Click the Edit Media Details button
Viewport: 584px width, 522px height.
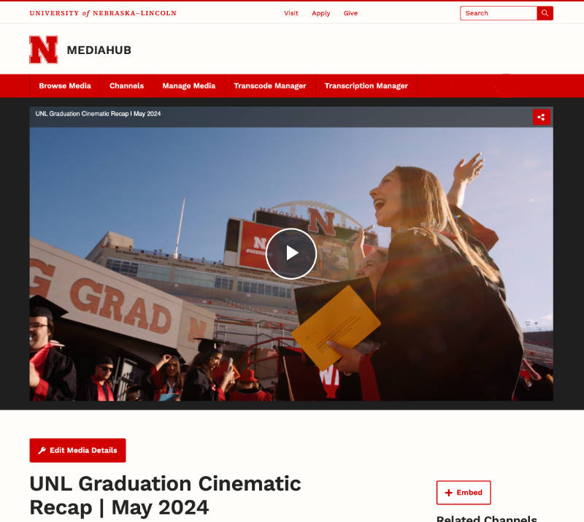tap(77, 450)
